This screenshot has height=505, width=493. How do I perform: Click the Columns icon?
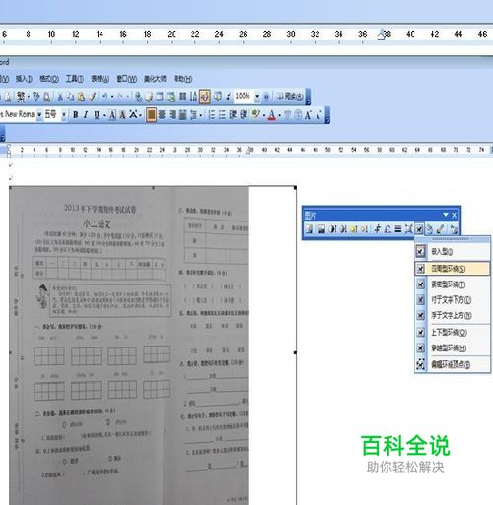tap(183, 96)
